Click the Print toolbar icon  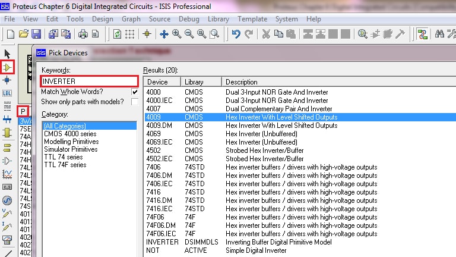(83, 34)
